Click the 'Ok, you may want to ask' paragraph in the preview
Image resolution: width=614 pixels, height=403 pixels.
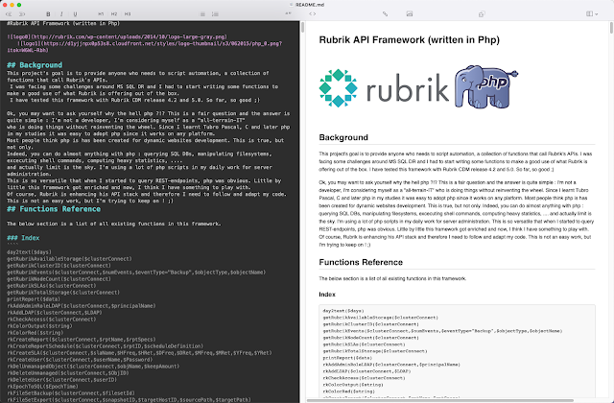tap(457, 213)
